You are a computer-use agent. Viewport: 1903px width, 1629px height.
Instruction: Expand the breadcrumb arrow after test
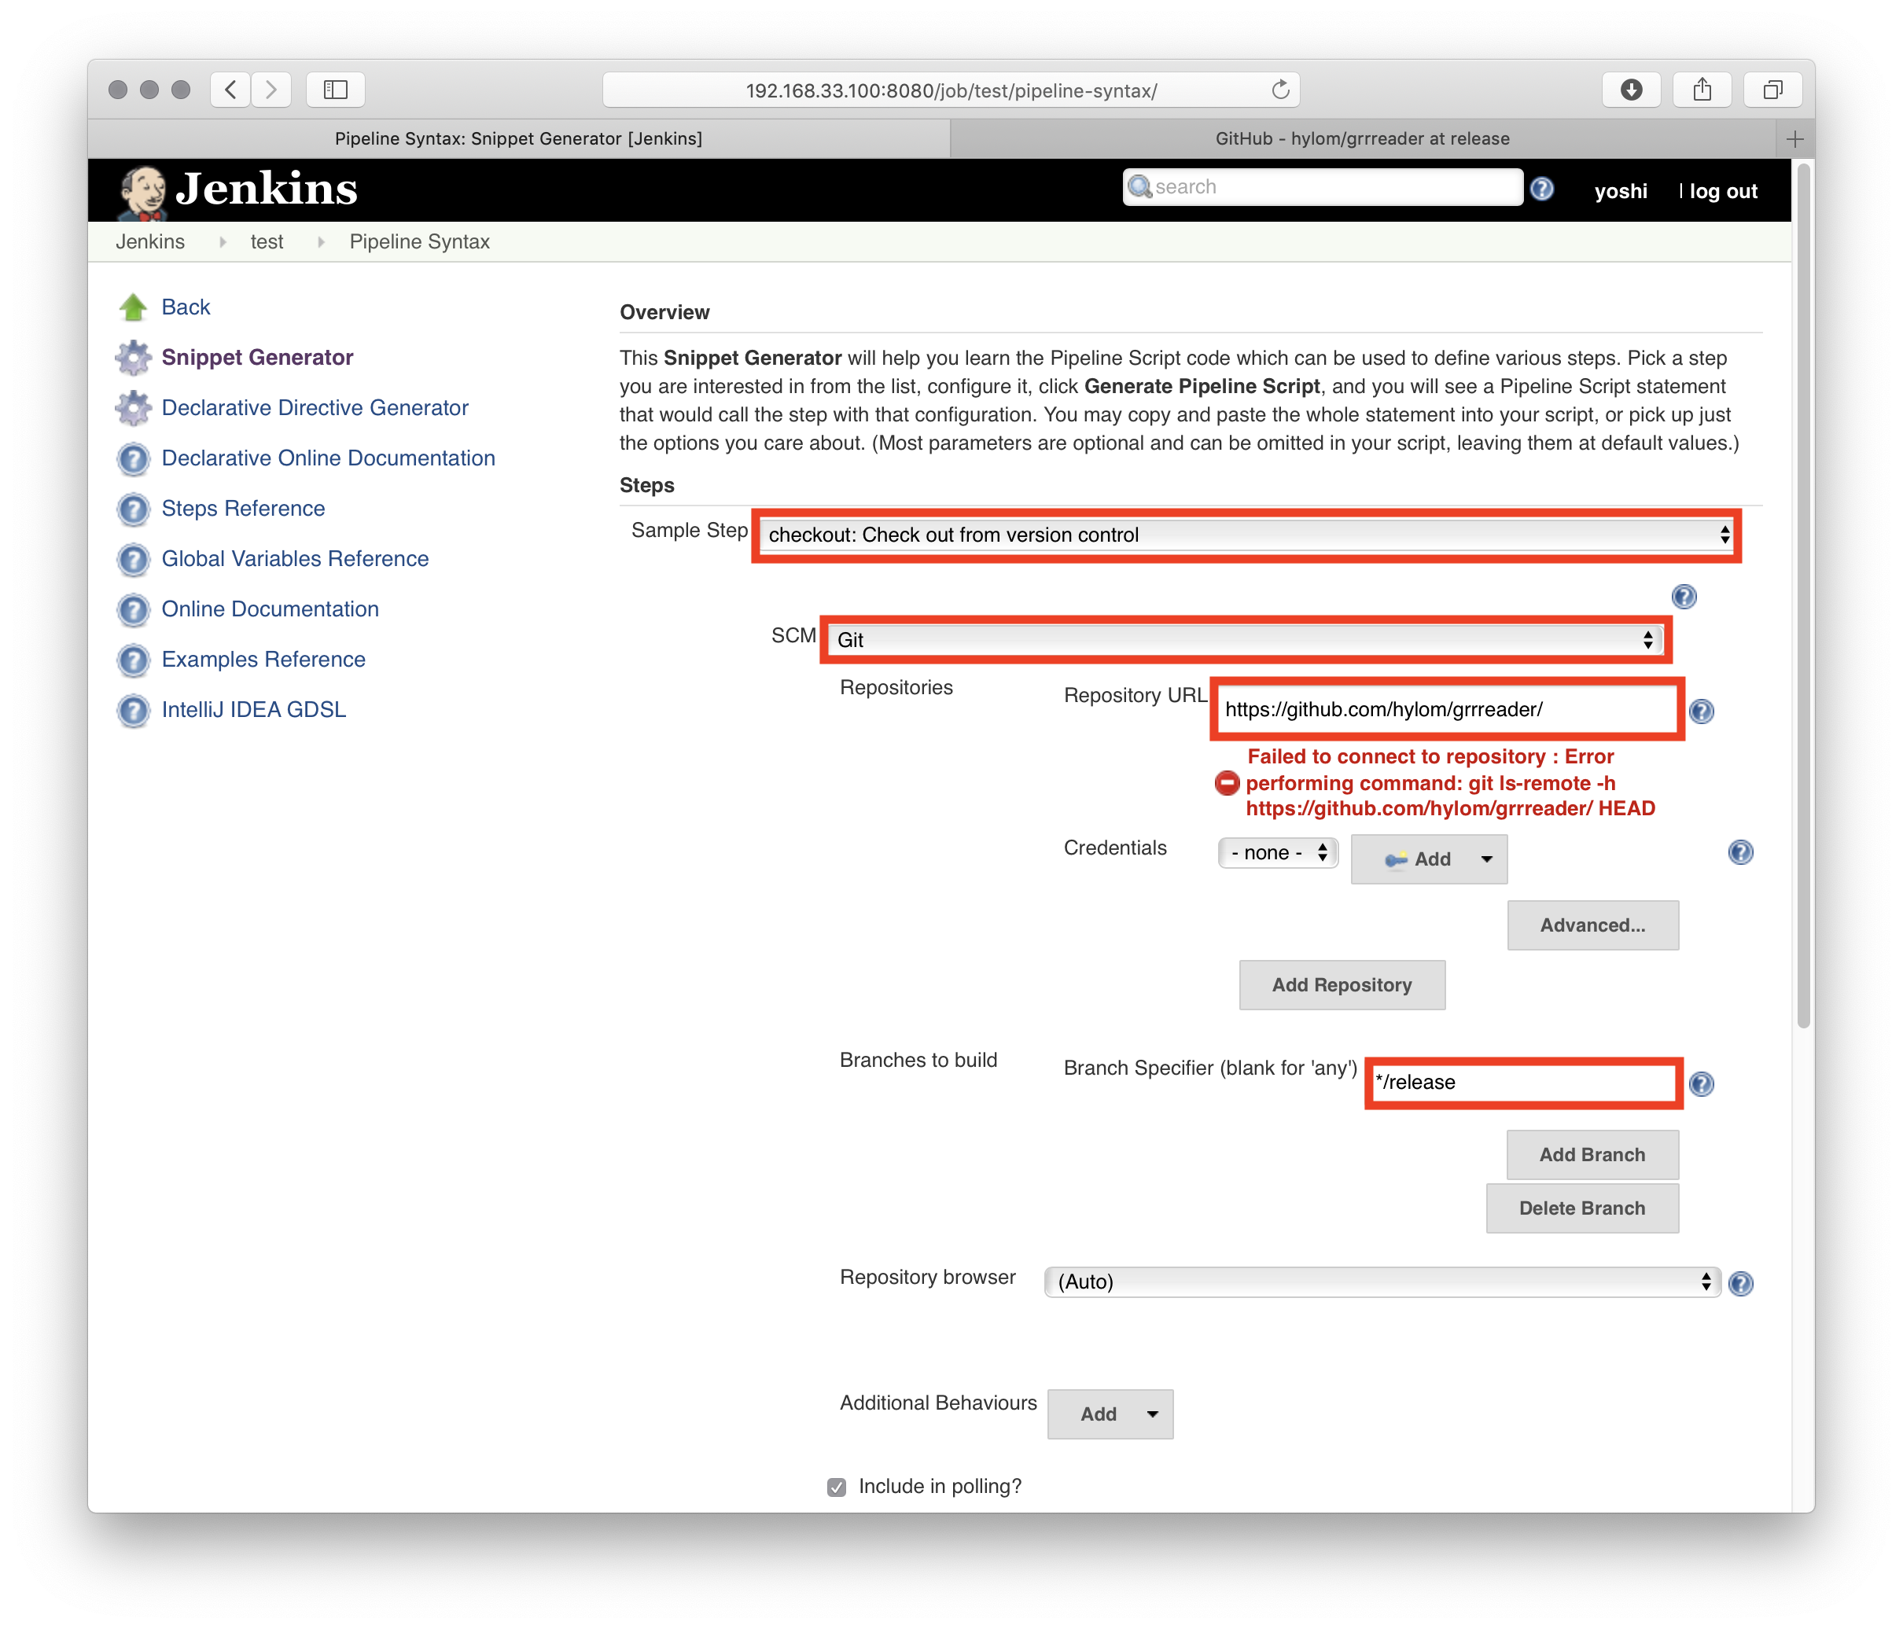click(x=321, y=242)
